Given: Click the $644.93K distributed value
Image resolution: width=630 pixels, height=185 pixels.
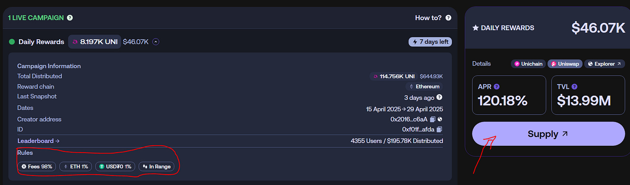Looking at the screenshot, I should tap(431, 76).
